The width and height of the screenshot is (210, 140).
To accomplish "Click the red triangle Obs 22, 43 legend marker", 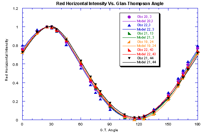I will 129,50.
